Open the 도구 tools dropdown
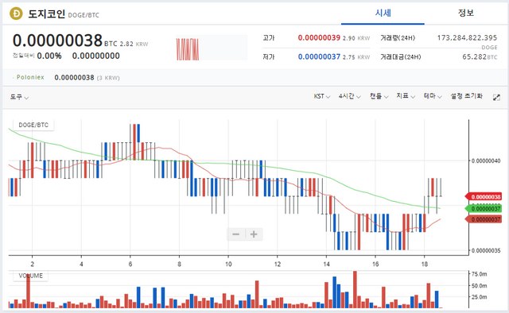 pos(19,97)
